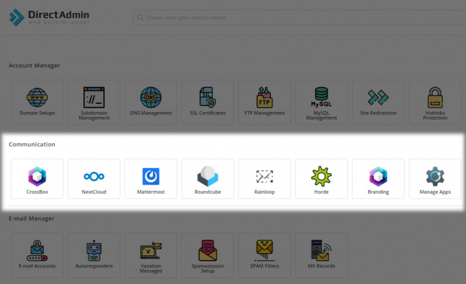This screenshot has height=284, width=466.
Task: Open DNS Management
Action: point(151,102)
